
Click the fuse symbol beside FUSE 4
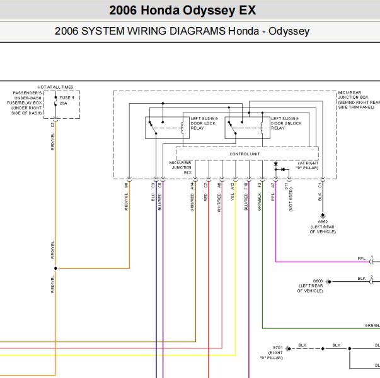[55, 101]
